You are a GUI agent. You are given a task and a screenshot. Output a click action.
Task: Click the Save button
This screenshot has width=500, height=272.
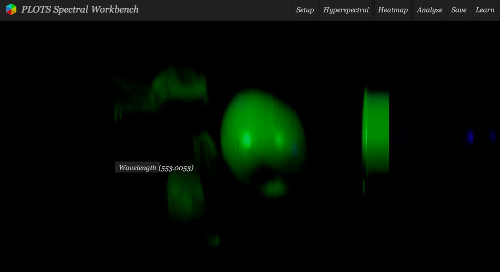point(459,10)
